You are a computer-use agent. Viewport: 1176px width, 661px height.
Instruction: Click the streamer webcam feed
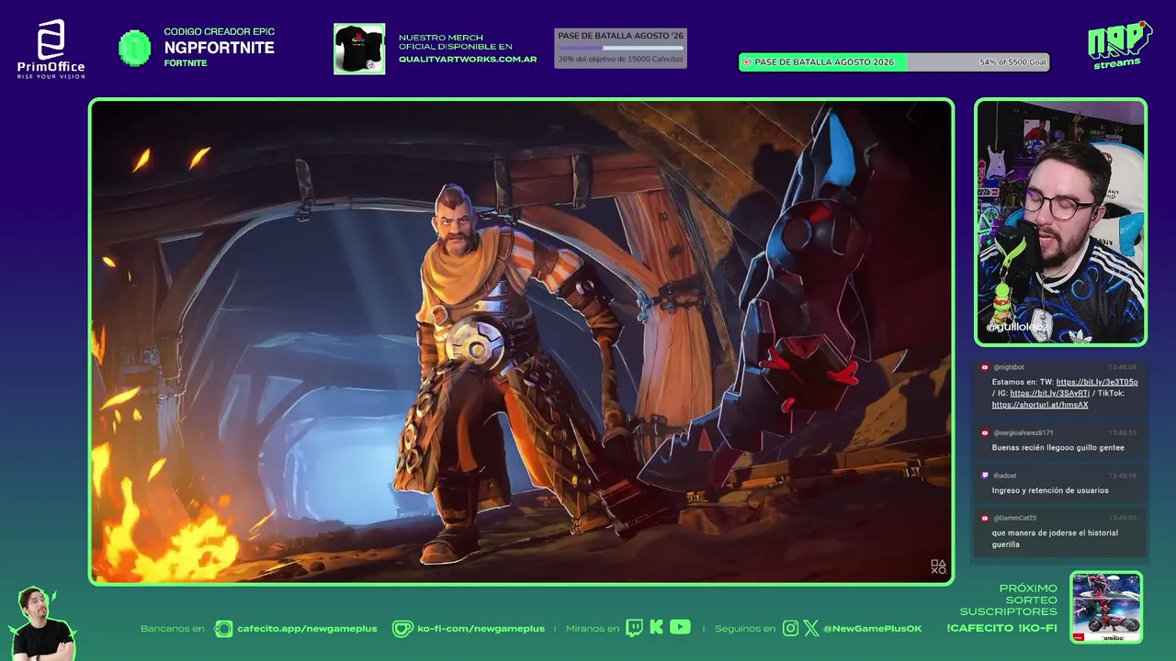pyautogui.click(x=1061, y=222)
